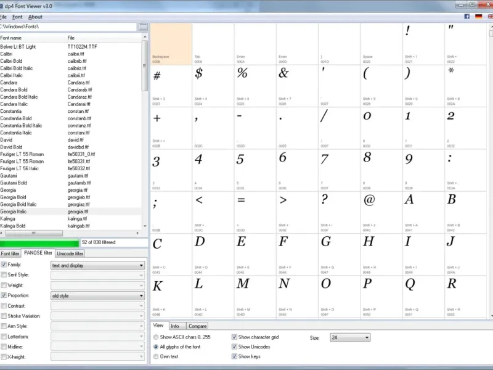
Task: Click the British flag language icon
Action: tap(491, 17)
